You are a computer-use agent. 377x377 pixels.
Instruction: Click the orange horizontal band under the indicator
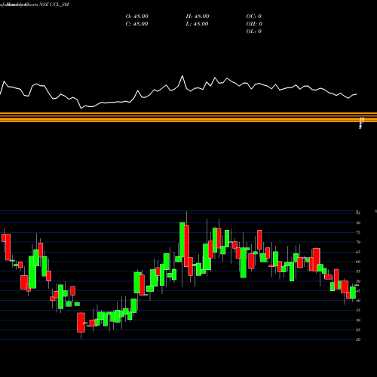pos(188,118)
